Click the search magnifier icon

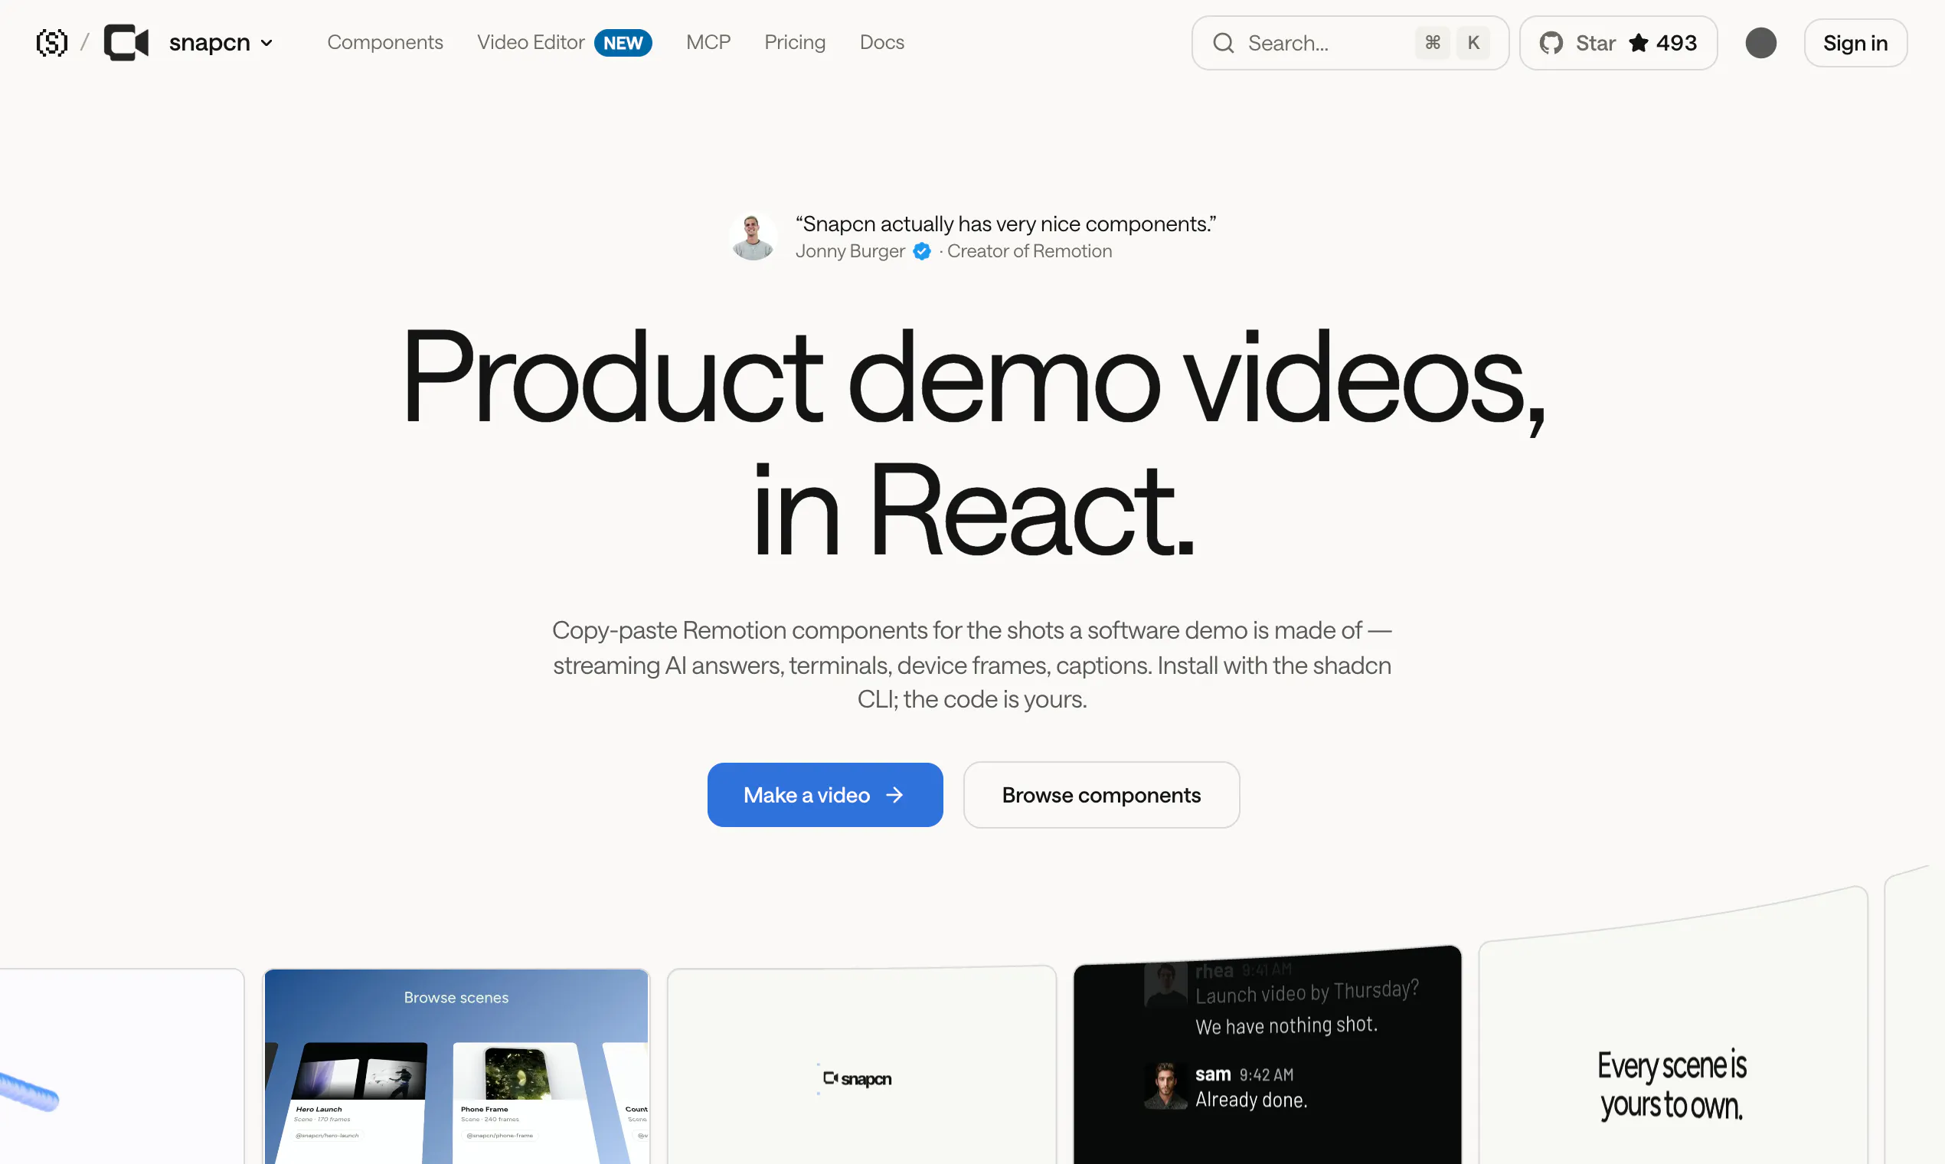1224,43
